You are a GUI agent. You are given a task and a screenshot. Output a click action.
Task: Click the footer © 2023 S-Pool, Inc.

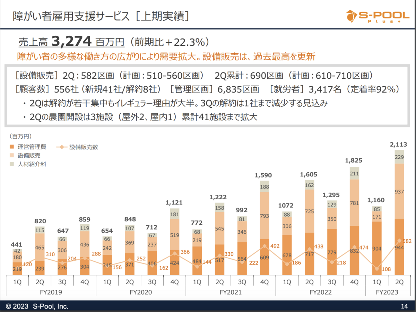point(37,306)
